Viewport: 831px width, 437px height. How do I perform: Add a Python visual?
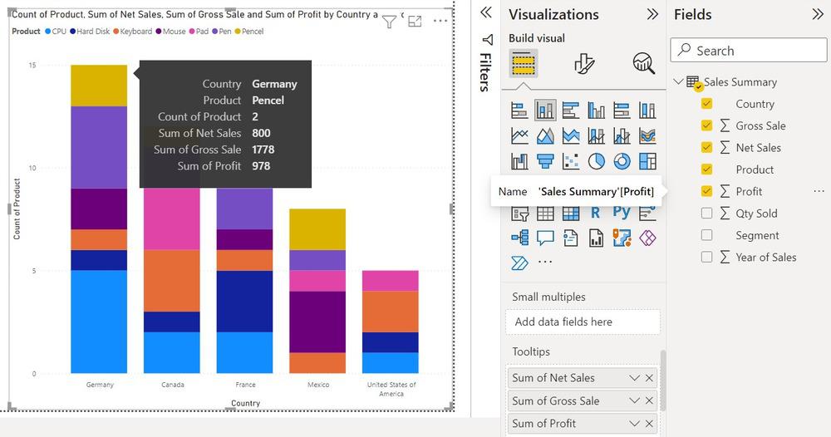(x=622, y=213)
